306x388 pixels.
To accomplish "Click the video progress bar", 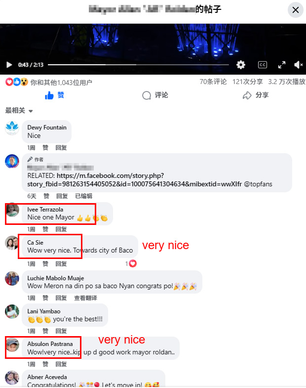I will pyautogui.click(x=138, y=65).
